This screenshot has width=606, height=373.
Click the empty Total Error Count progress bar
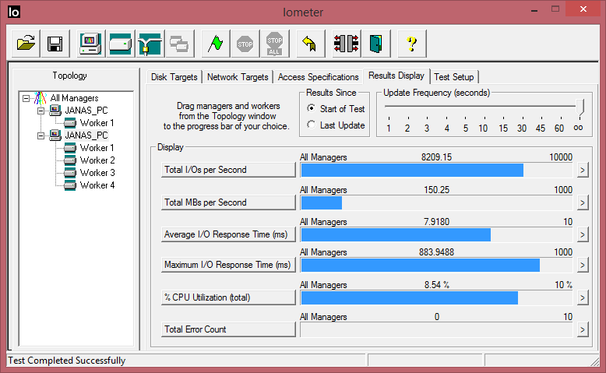(x=436, y=329)
